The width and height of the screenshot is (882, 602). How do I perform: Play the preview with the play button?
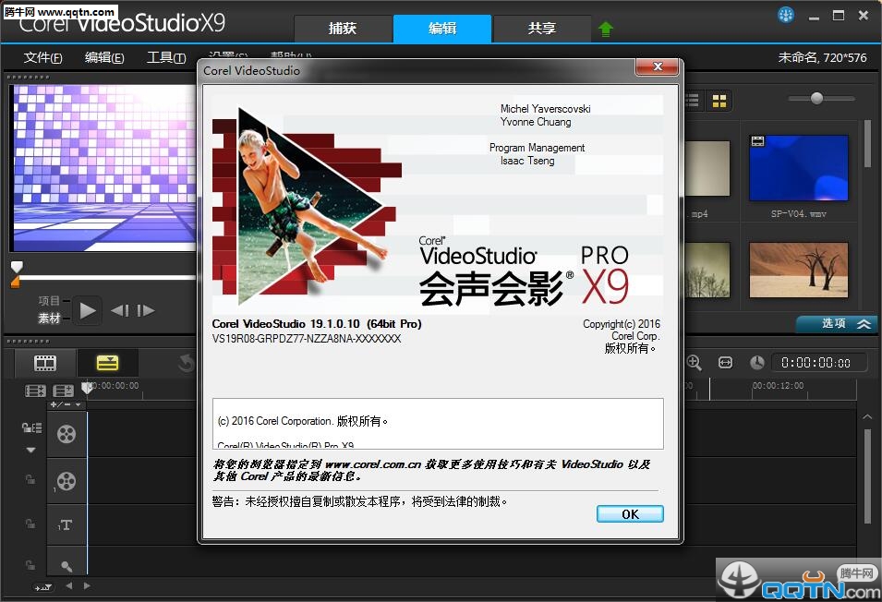87,310
